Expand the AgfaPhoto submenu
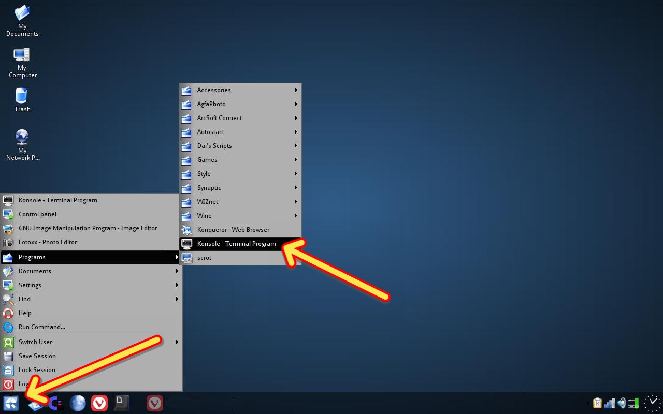This screenshot has width=663, height=414. (x=240, y=104)
